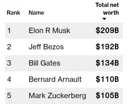Click rank number 1 in the table
128x104 pixels.
(x=9, y=31)
